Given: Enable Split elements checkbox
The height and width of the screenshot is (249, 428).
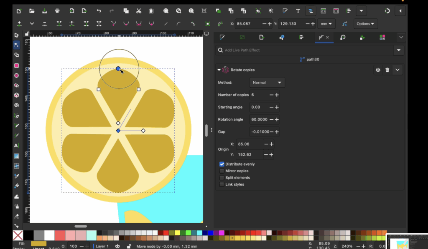Looking at the screenshot, I should [222, 178].
